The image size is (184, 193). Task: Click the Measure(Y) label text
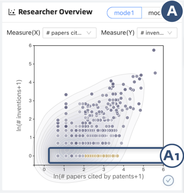(118, 33)
